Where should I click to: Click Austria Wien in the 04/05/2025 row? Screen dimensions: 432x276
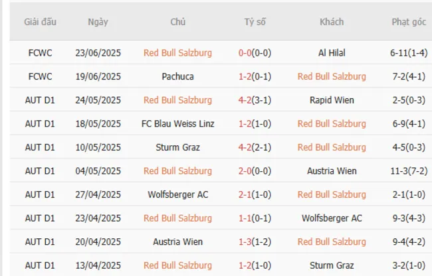pyautogui.click(x=332, y=171)
